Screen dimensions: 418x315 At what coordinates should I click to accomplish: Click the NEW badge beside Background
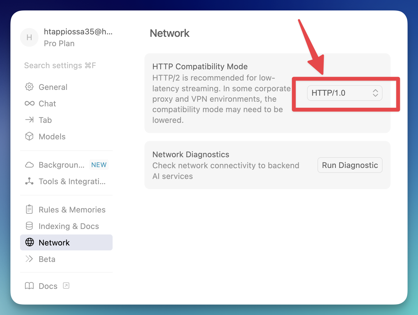point(99,165)
